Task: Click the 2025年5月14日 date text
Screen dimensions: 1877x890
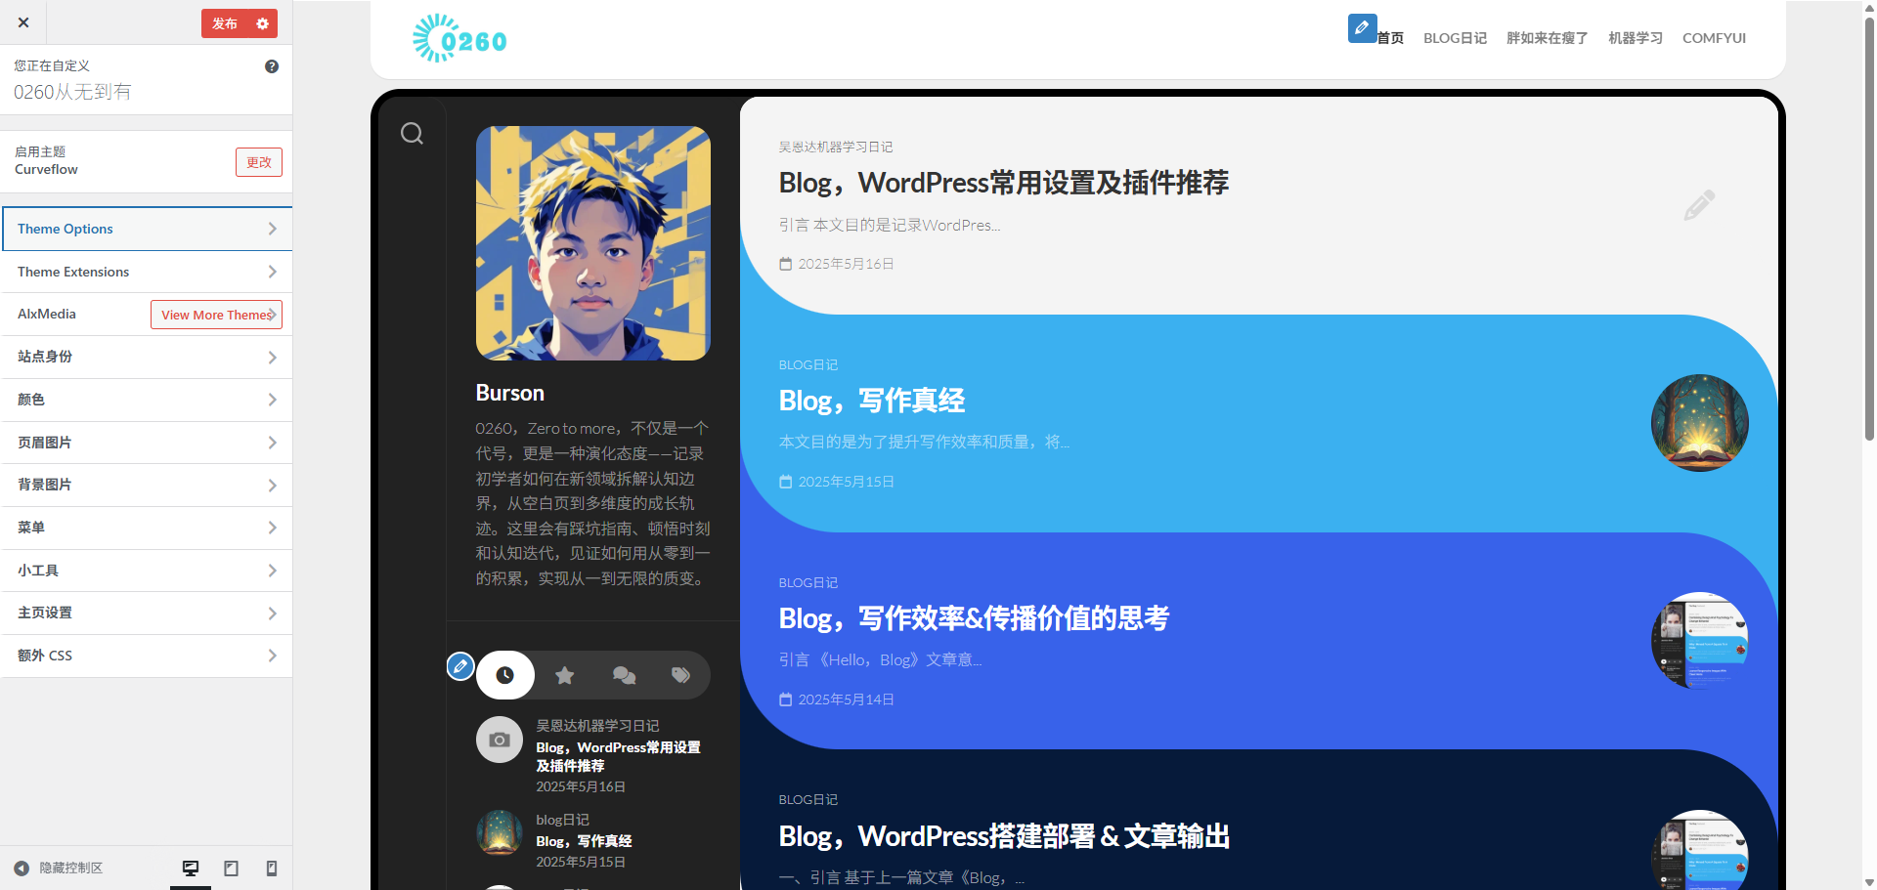Action: [846, 699]
